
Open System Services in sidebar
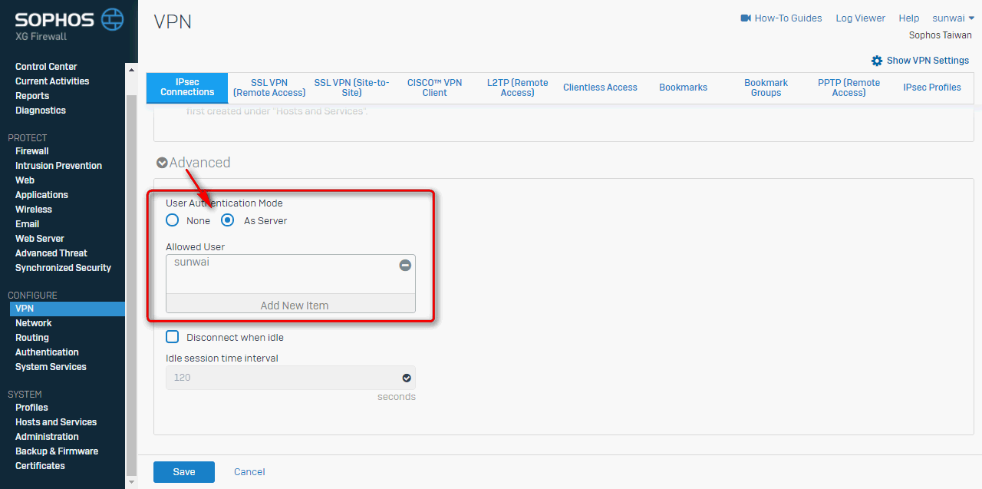[51, 367]
